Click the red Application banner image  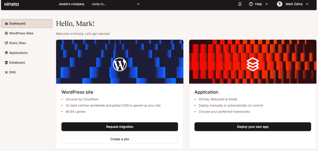click(x=253, y=62)
